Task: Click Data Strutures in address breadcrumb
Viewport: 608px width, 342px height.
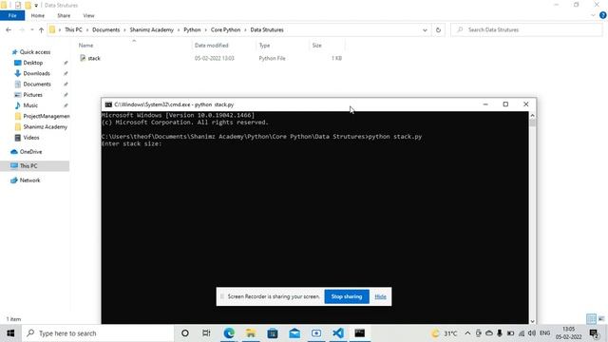Action: 267,29
